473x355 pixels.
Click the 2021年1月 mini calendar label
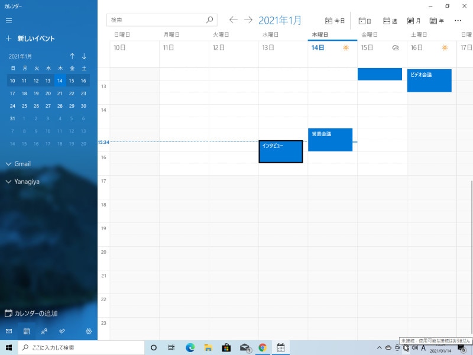(x=20, y=56)
